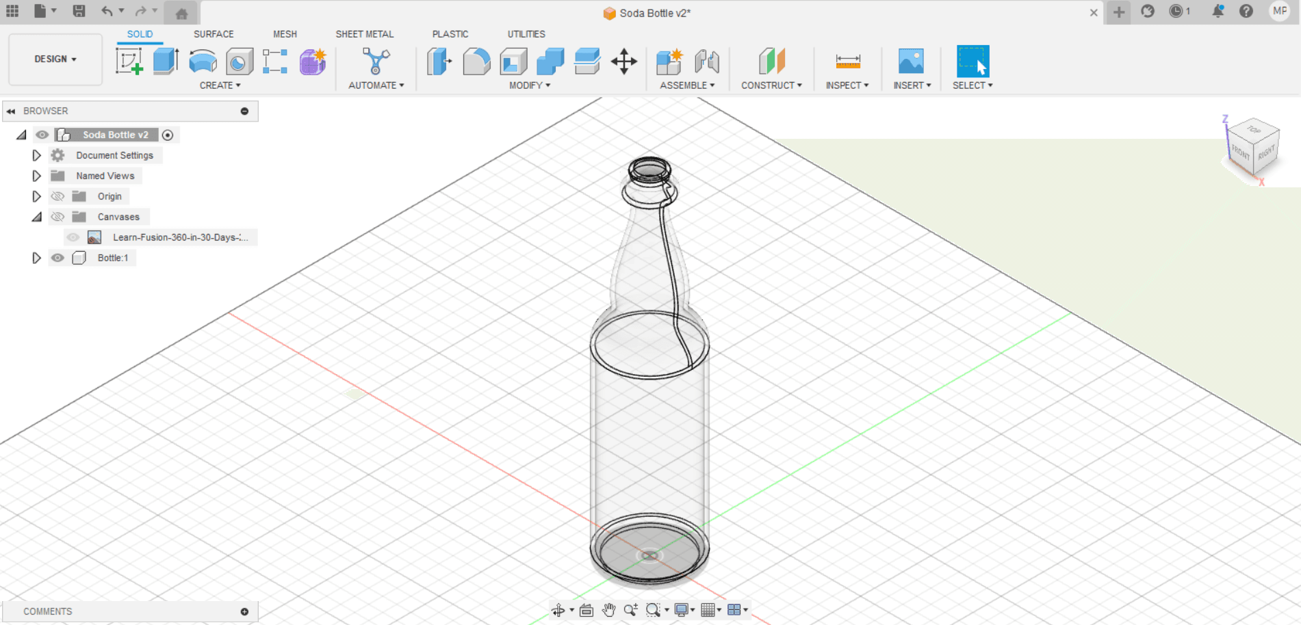This screenshot has width=1301, height=625.
Task: Open the notifications bell
Action: click(x=1218, y=11)
